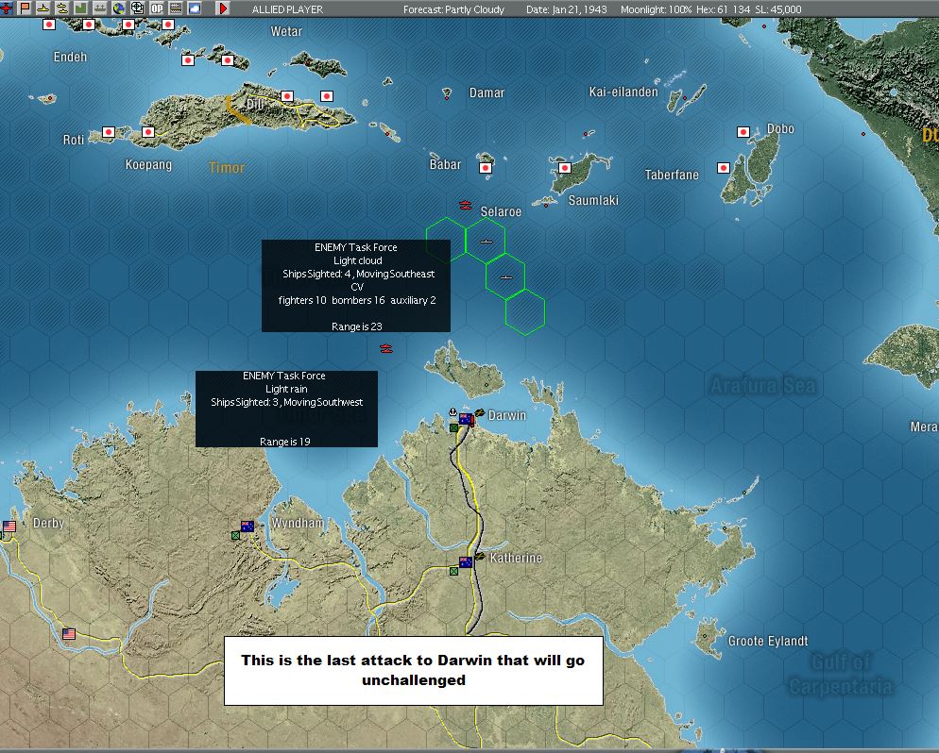Click the empty bottom green-outlined hex
Image resolution: width=939 pixels, height=753 pixels.
[525, 312]
